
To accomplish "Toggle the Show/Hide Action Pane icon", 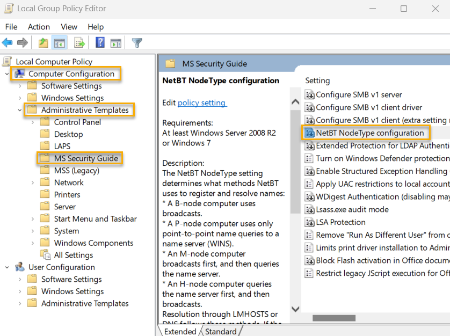I will pos(117,42).
